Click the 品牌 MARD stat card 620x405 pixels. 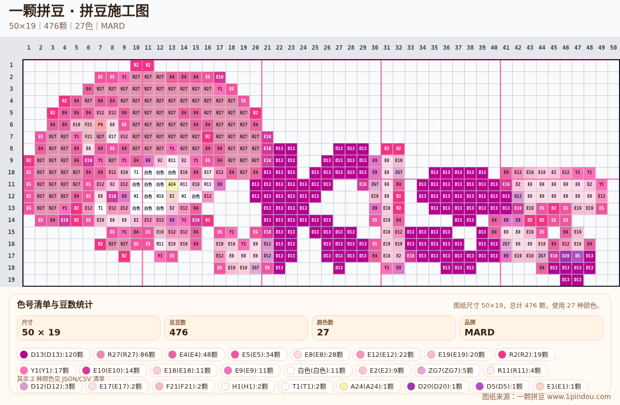[531, 328]
